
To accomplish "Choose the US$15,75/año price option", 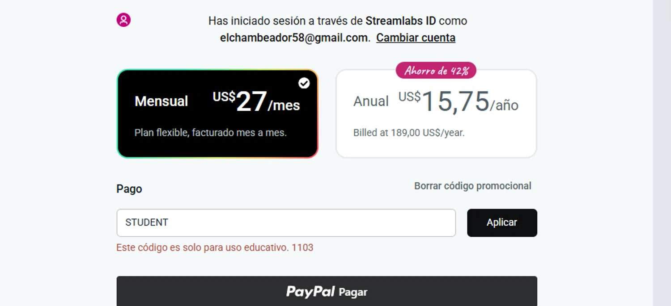I will [x=459, y=101].
